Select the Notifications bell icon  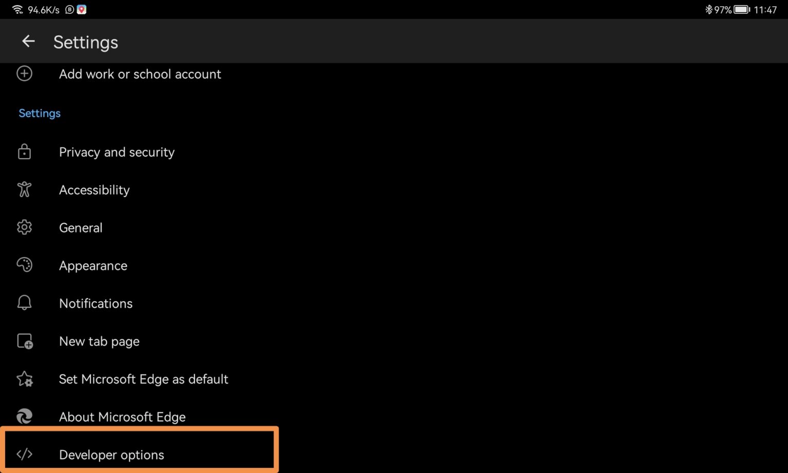tap(24, 303)
